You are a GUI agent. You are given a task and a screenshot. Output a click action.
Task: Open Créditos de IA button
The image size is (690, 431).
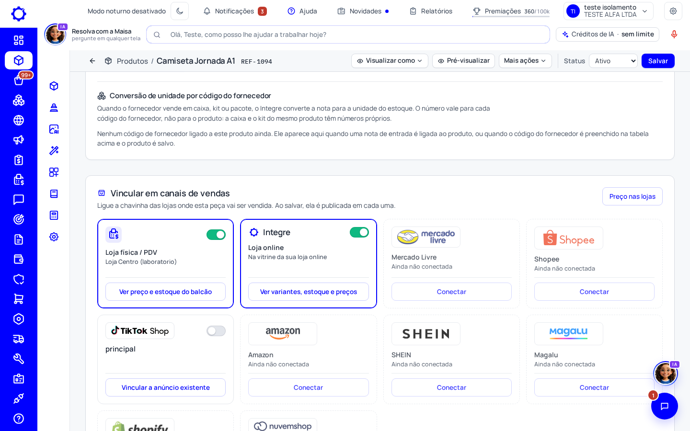click(x=608, y=34)
